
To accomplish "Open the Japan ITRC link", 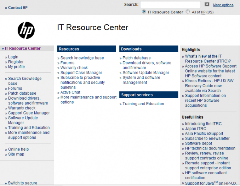I will (x=196, y=129).
